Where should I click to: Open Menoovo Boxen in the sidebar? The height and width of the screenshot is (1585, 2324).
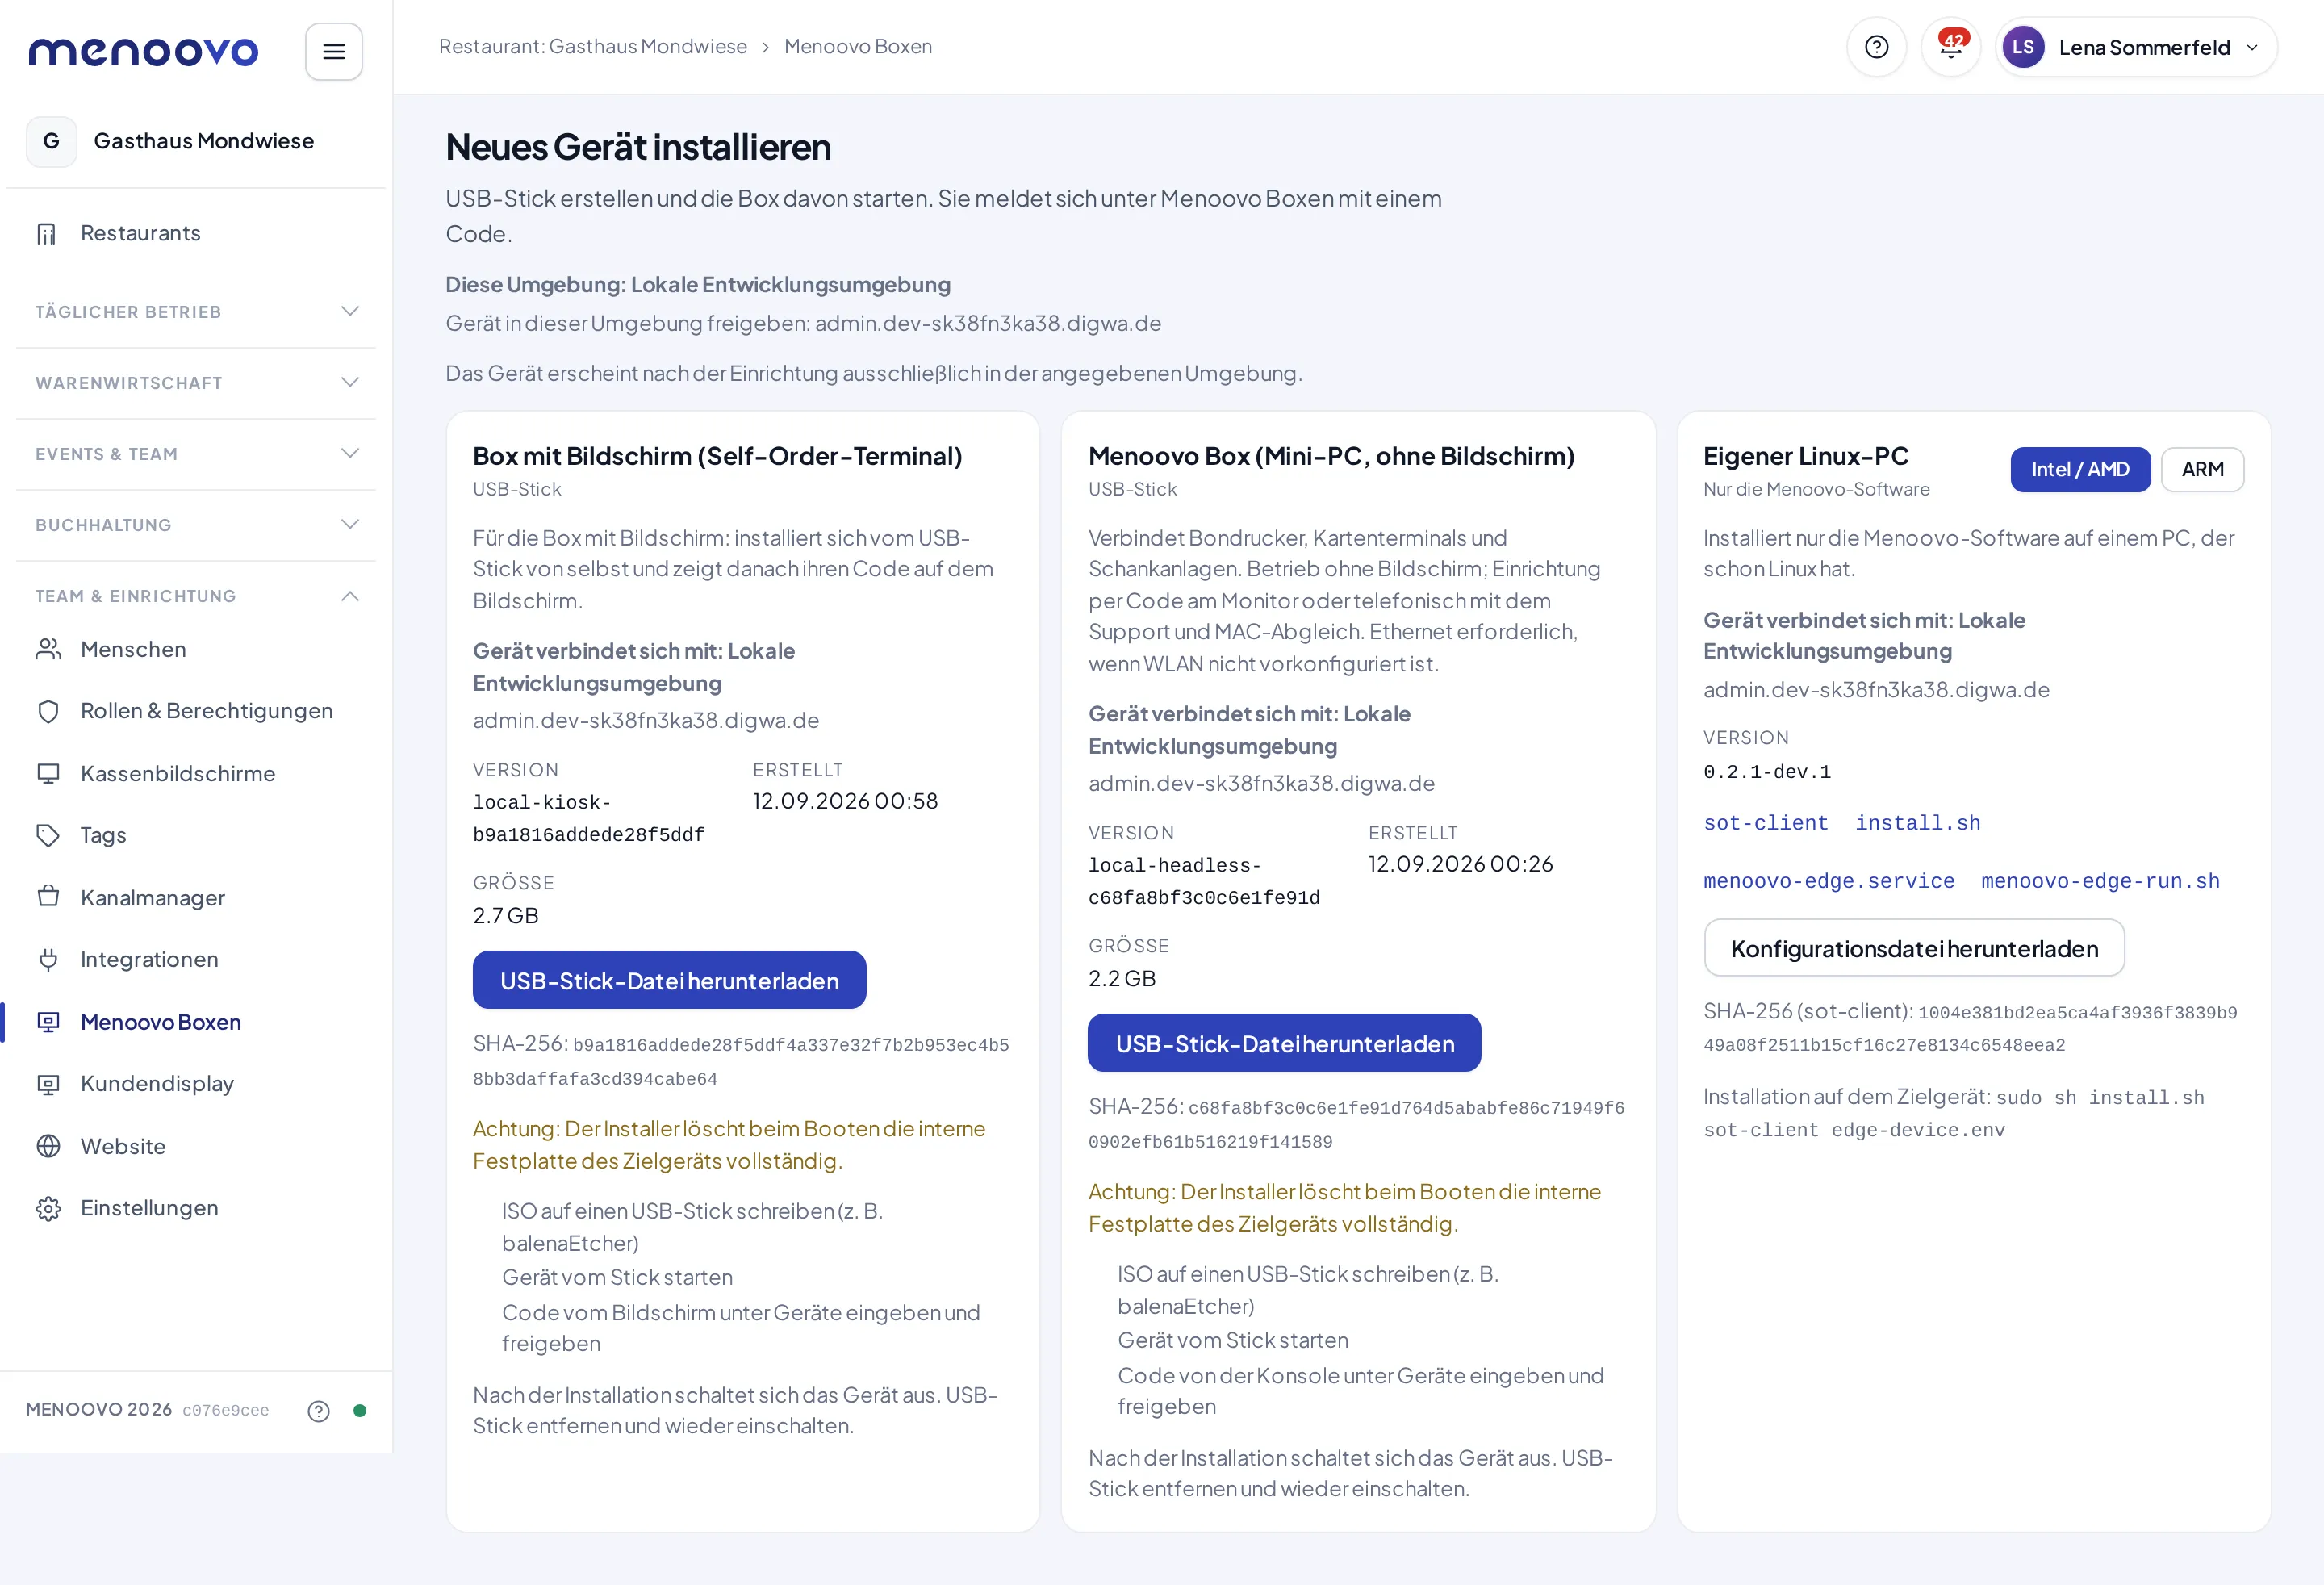click(196, 1022)
